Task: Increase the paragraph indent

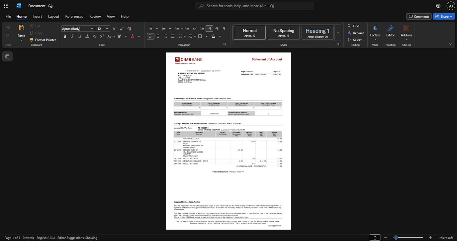Action: tap(202, 29)
